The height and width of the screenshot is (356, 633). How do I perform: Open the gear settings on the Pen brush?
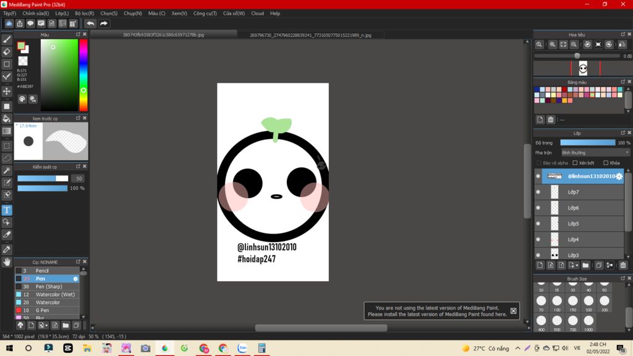[x=75, y=279]
